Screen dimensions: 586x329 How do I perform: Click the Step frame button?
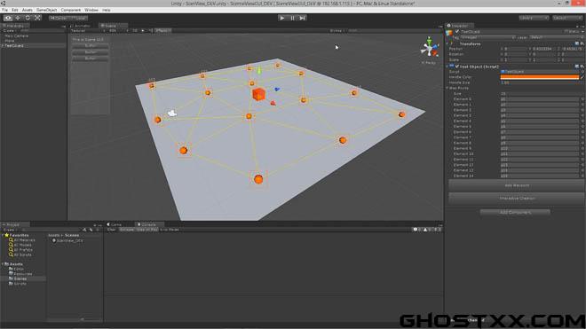303,18
